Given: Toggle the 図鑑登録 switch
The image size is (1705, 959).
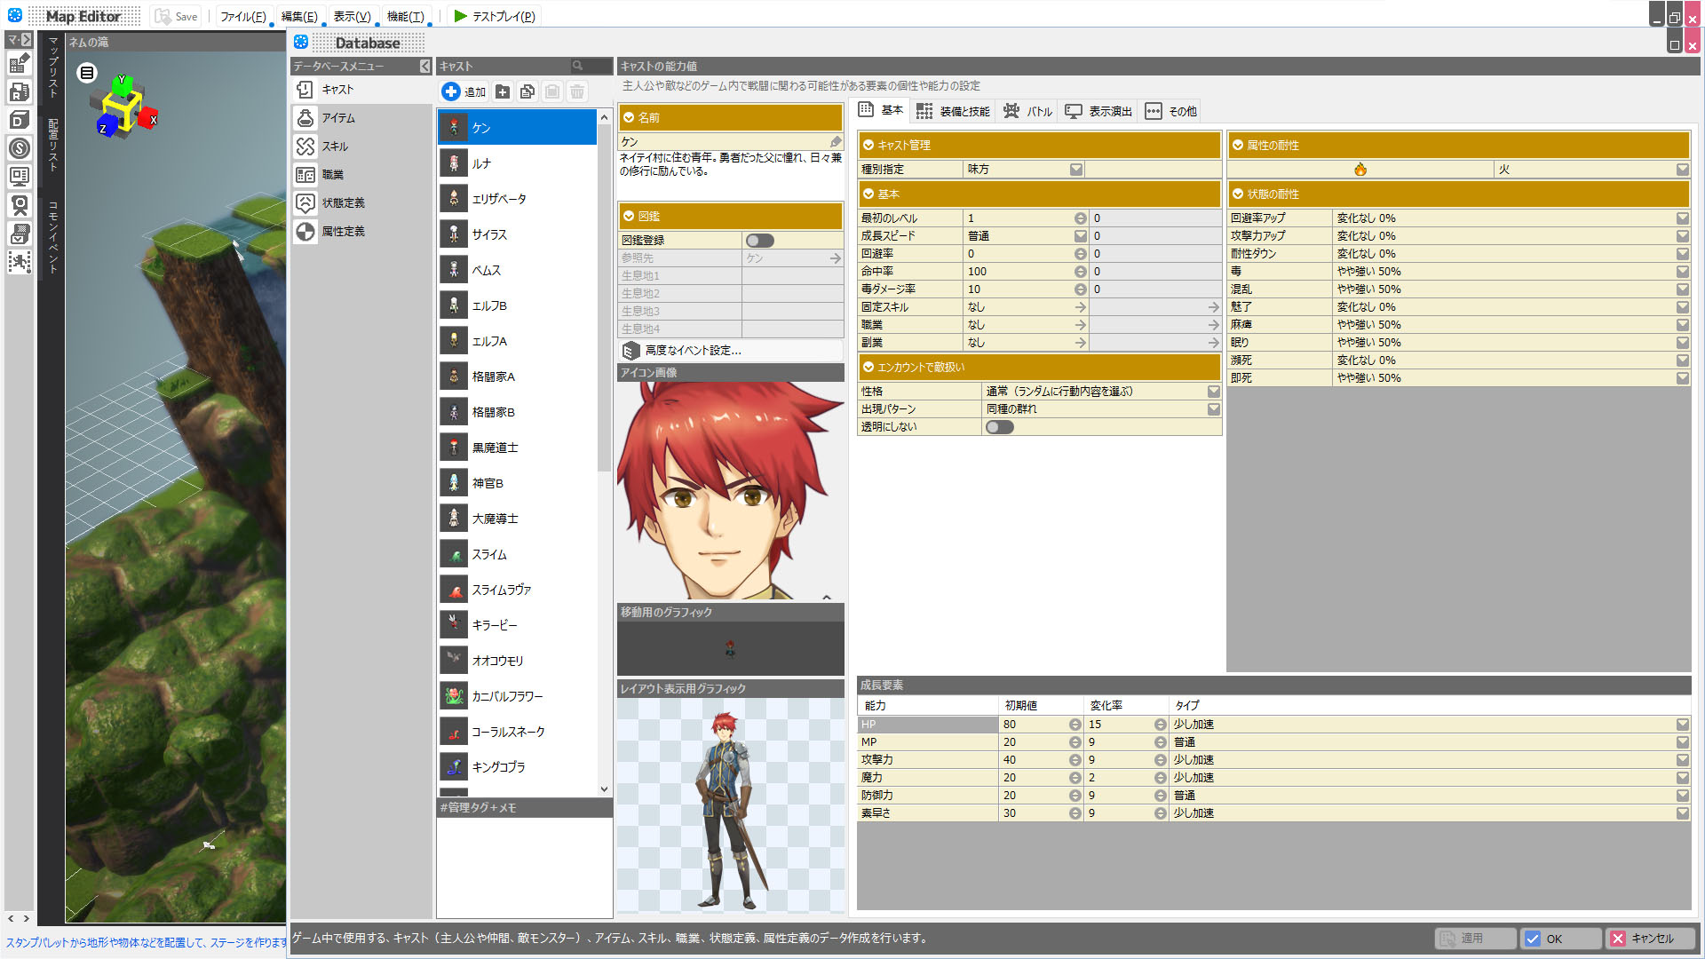Looking at the screenshot, I should pos(759,241).
